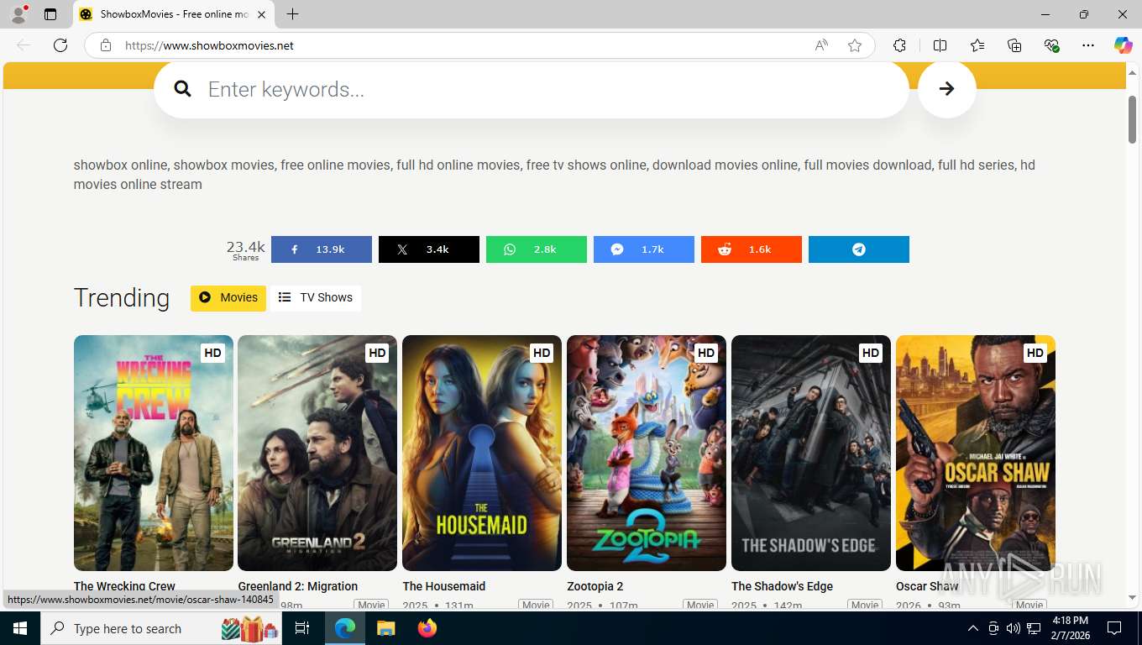
Task: Open Tab actions menu icon
Action: click(50, 14)
